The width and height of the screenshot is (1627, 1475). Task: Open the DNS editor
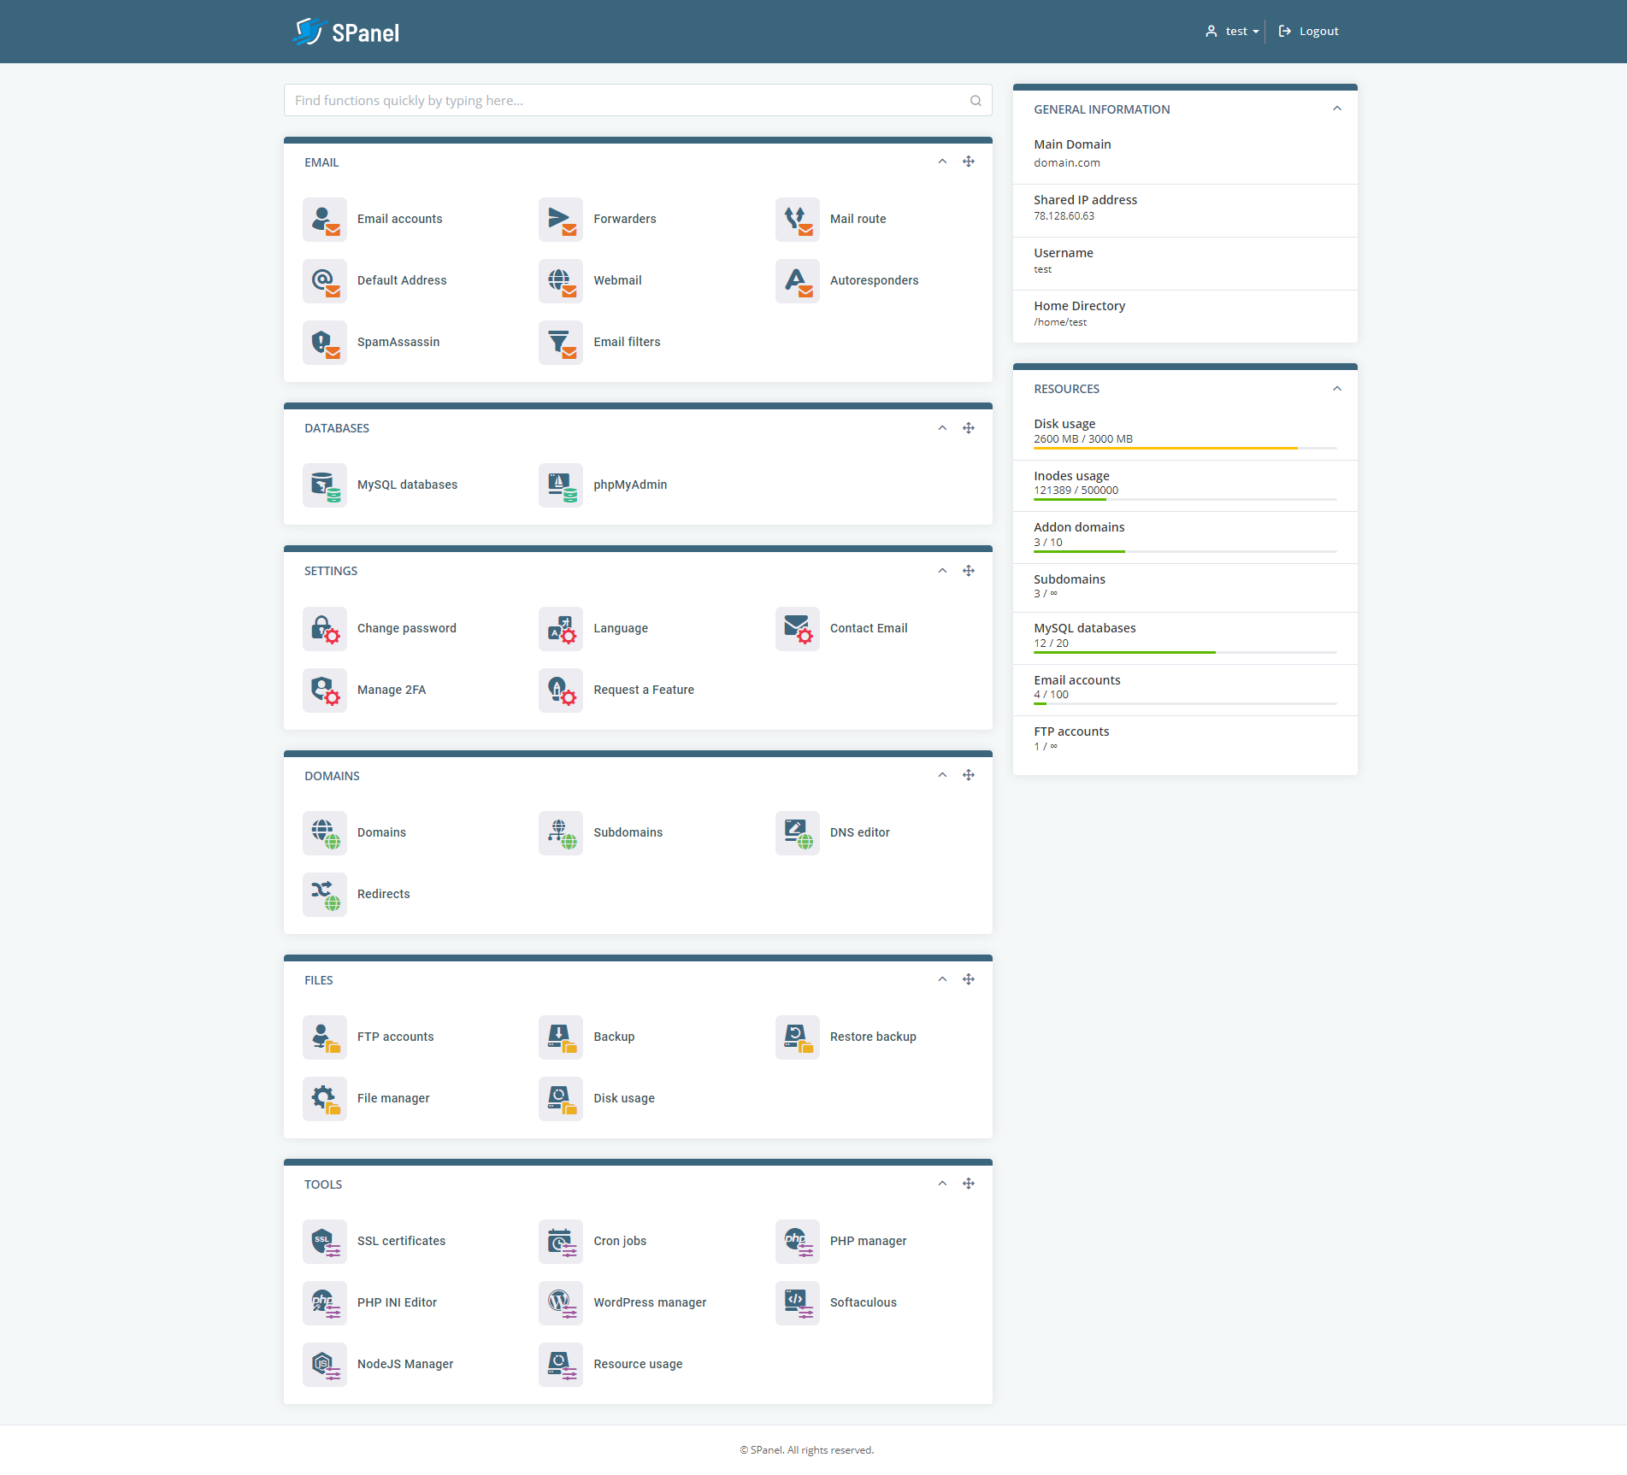pyautogui.click(x=859, y=832)
